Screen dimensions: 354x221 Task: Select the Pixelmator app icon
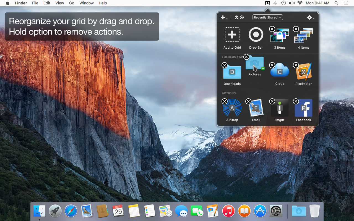304,72
